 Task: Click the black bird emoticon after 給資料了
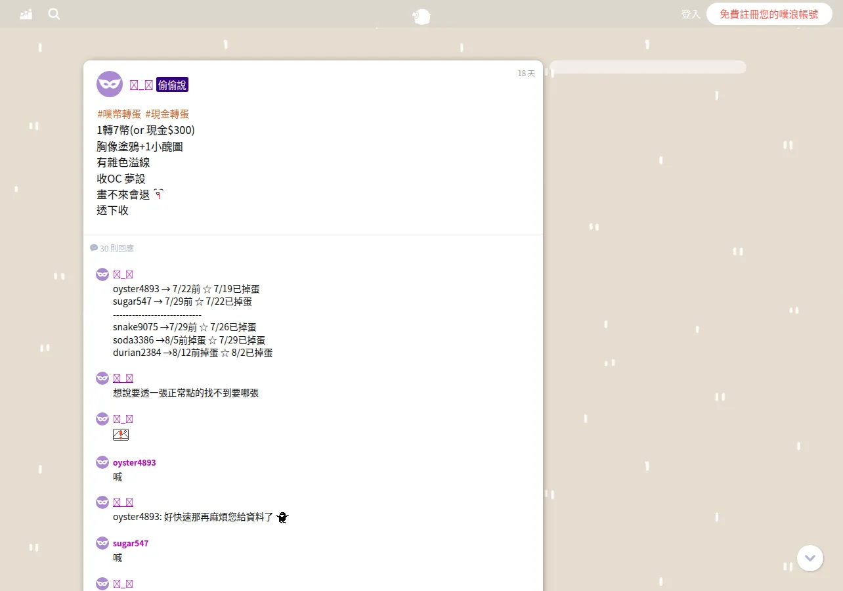click(x=282, y=517)
